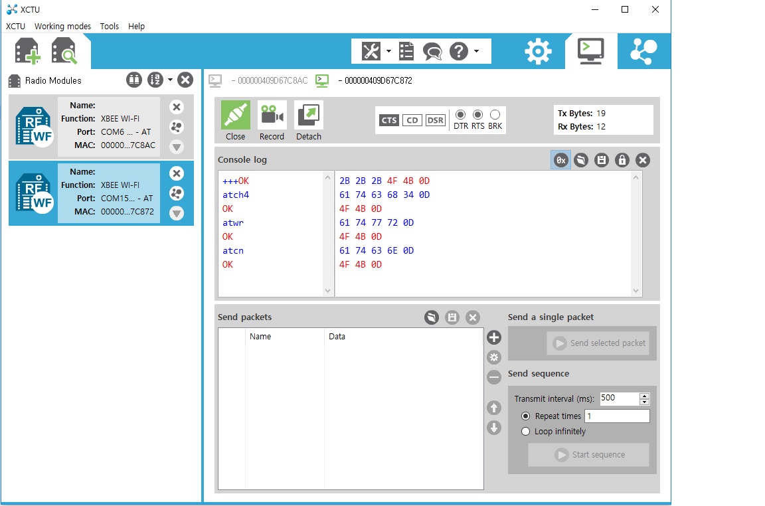Click the Add radio module icon
The image size is (765, 506).
27,50
